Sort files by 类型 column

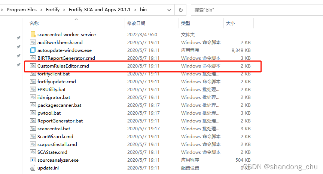185,24
